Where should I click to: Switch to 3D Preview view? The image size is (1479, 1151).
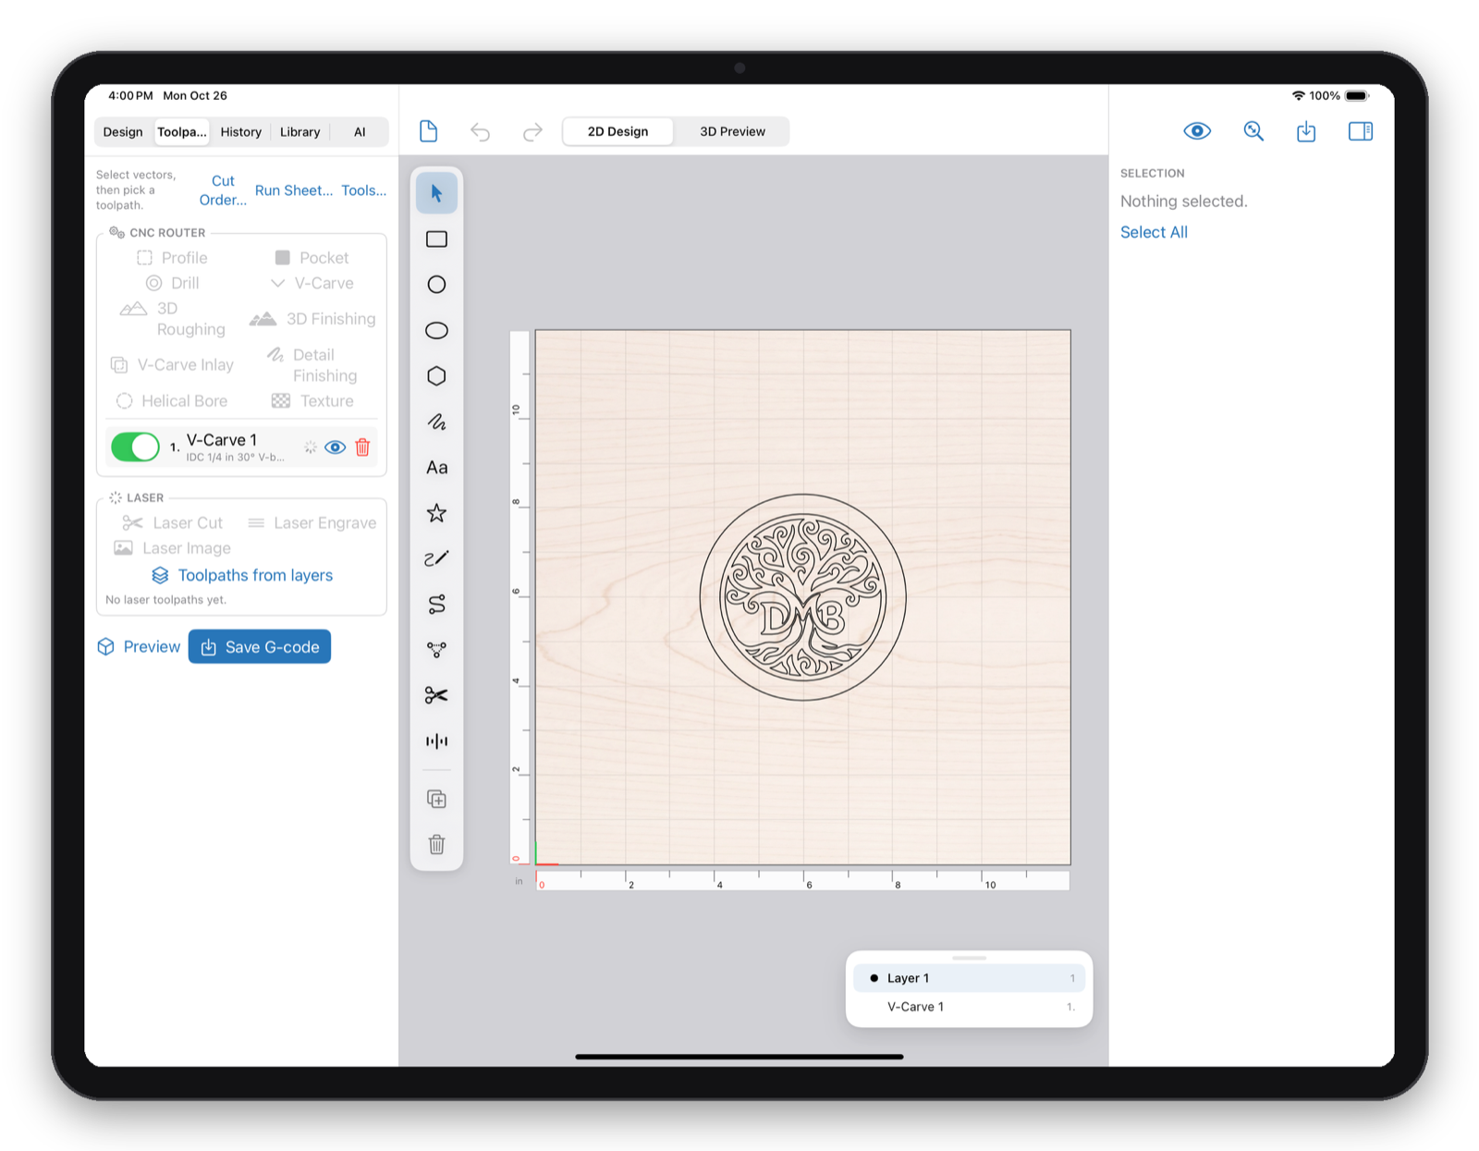[732, 131]
